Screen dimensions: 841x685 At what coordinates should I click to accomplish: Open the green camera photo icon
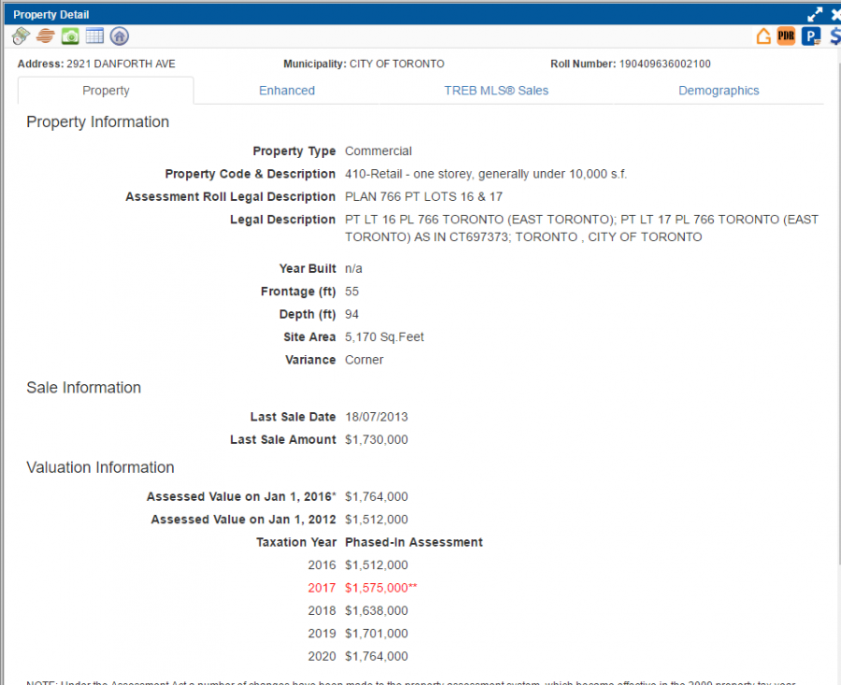70,36
